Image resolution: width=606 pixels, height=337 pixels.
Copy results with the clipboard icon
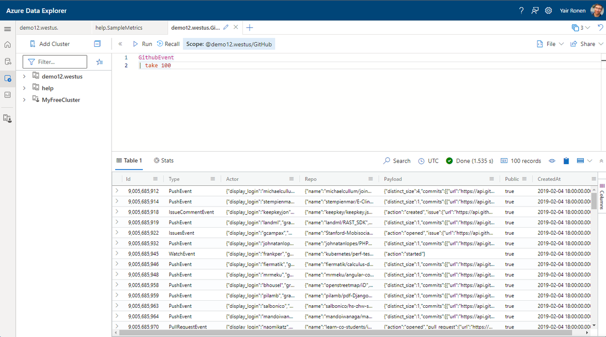[x=566, y=161]
